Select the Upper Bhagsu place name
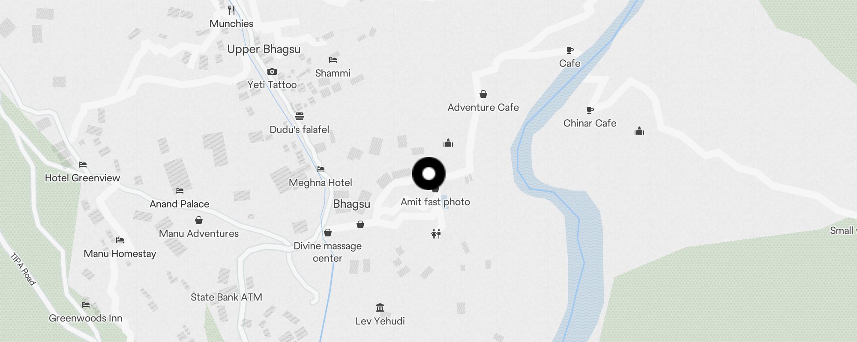Viewport: 857px width, 342px height. pyautogui.click(x=264, y=50)
